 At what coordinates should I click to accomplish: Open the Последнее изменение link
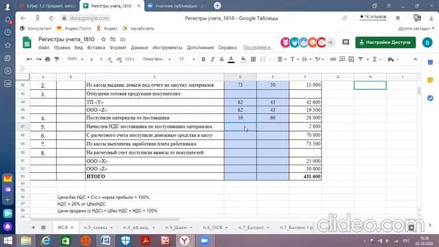[258, 47]
